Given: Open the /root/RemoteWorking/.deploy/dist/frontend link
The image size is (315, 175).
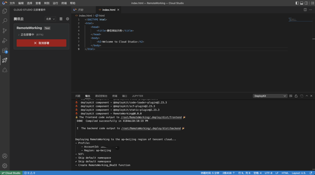Looking at the screenshot, I should pyautogui.click(x=151, y=117).
